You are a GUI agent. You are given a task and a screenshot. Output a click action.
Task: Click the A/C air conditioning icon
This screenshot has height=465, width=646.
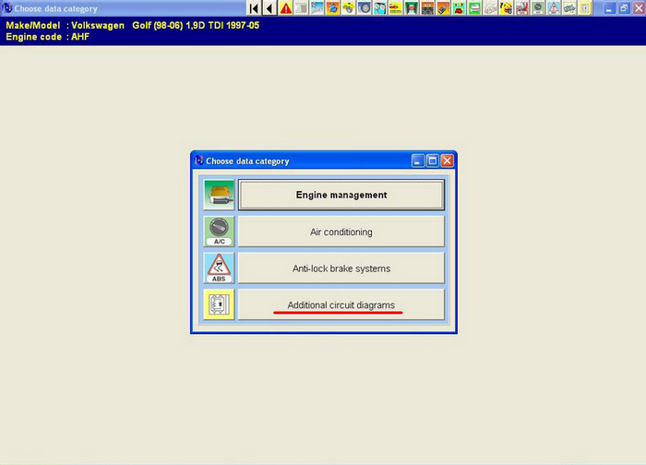click(220, 232)
